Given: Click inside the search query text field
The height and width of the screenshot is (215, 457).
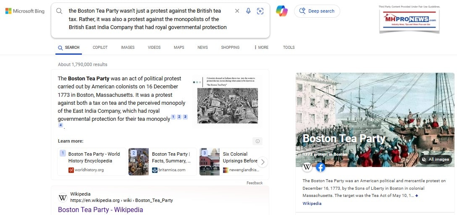Looking at the screenshot, I should click(147, 19).
